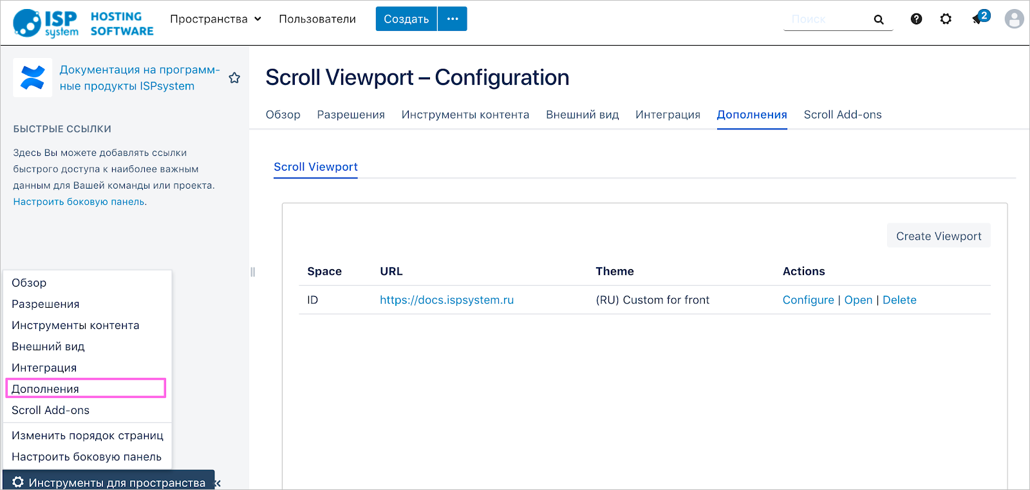Viewport: 1030px width, 490px height.
Task: Click the Space column header
Action: 324,271
